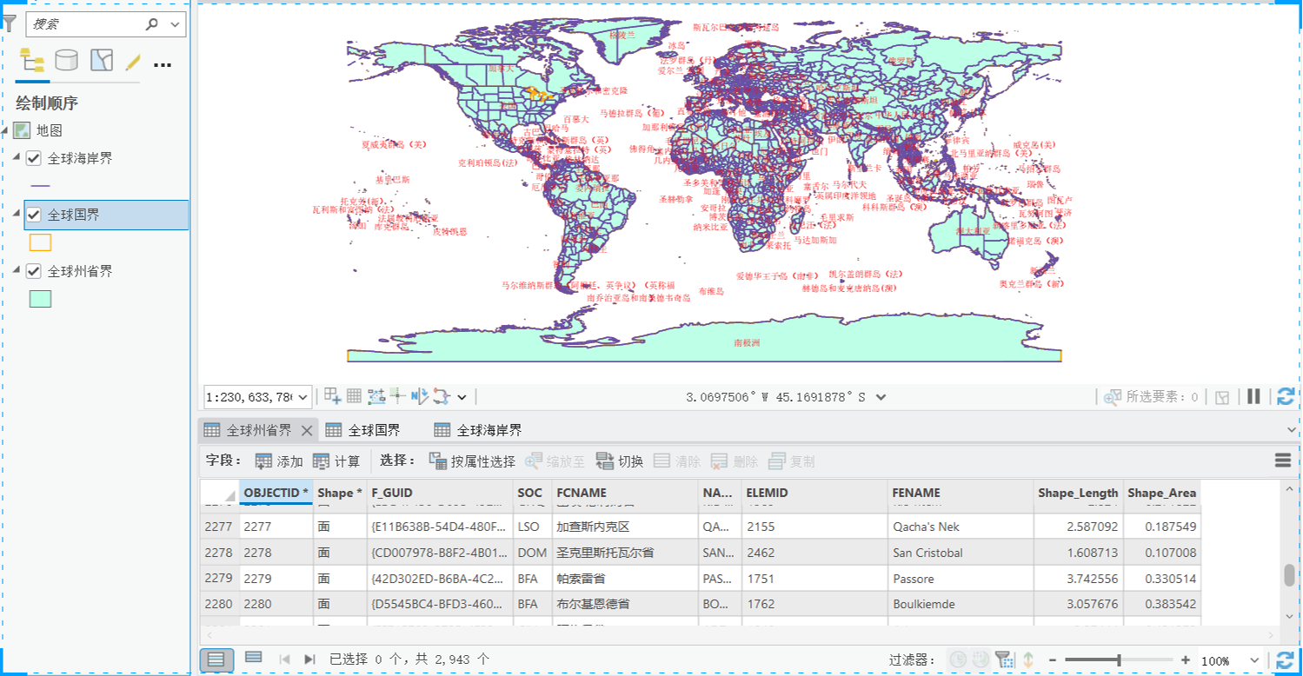Refresh the map view

(1286, 396)
